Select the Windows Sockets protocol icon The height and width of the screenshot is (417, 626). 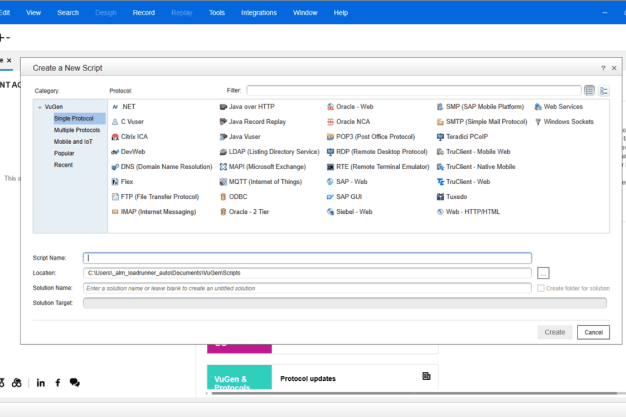click(x=538, y=122)
